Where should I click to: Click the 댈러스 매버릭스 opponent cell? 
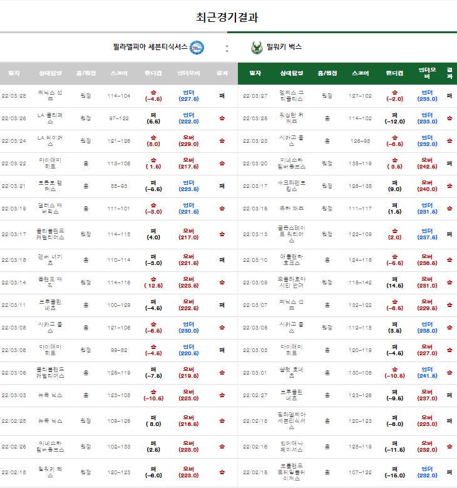(50, 209)
